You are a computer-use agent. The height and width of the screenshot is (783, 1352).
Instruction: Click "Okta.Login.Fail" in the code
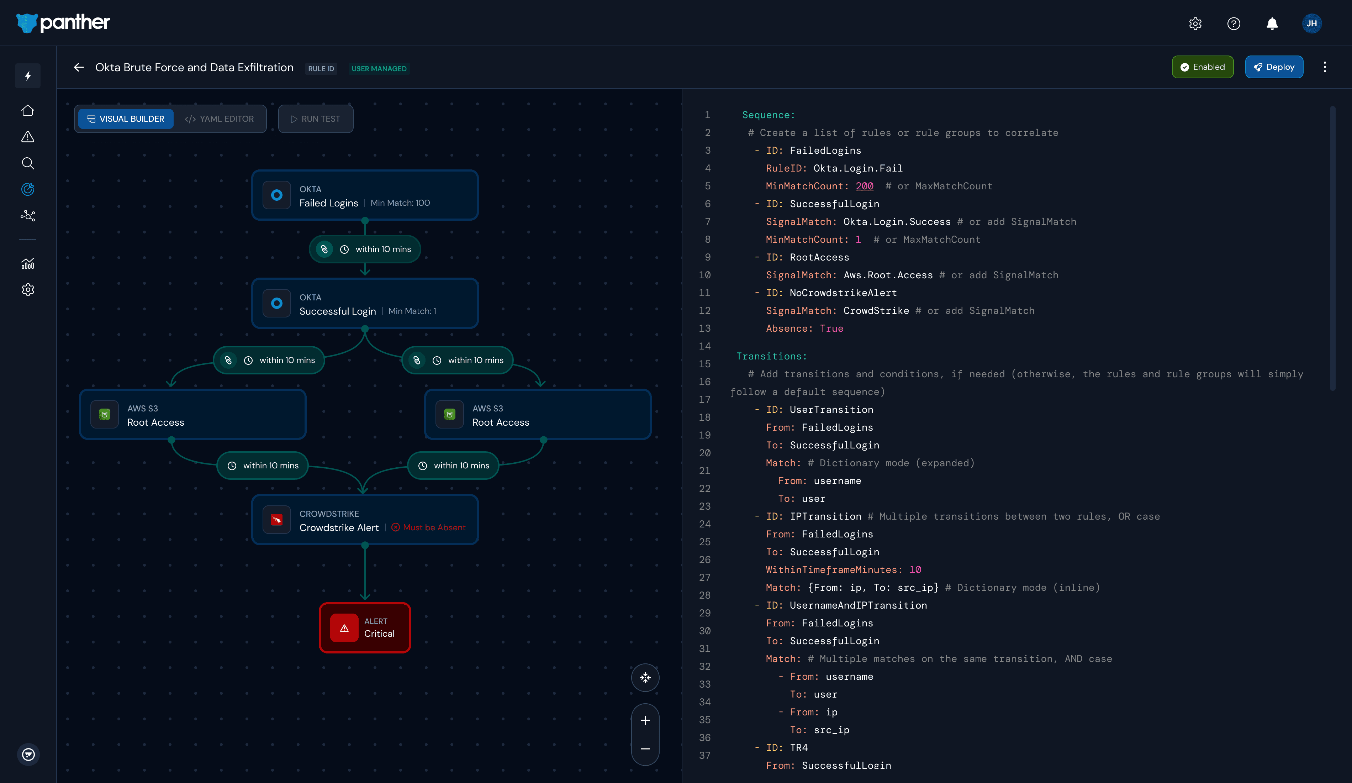(x=858, y=168)
